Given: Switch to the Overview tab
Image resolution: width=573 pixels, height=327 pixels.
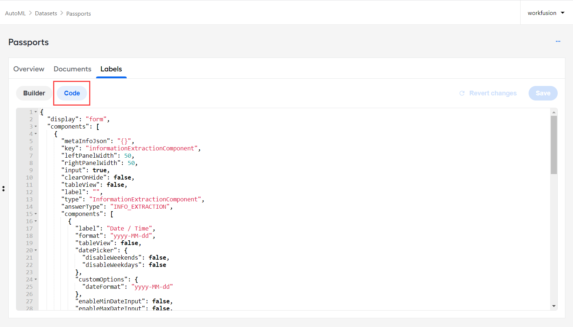Looking at the screenshot, I should pos(29,69).
